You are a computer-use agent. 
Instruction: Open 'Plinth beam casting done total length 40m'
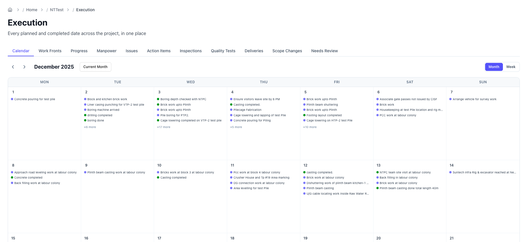[x=407, y=188]
